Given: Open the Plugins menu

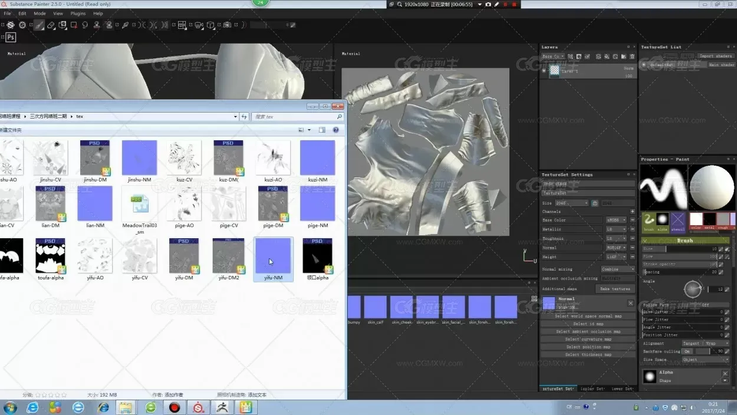Looking at the screenshot, I should 78,13.
